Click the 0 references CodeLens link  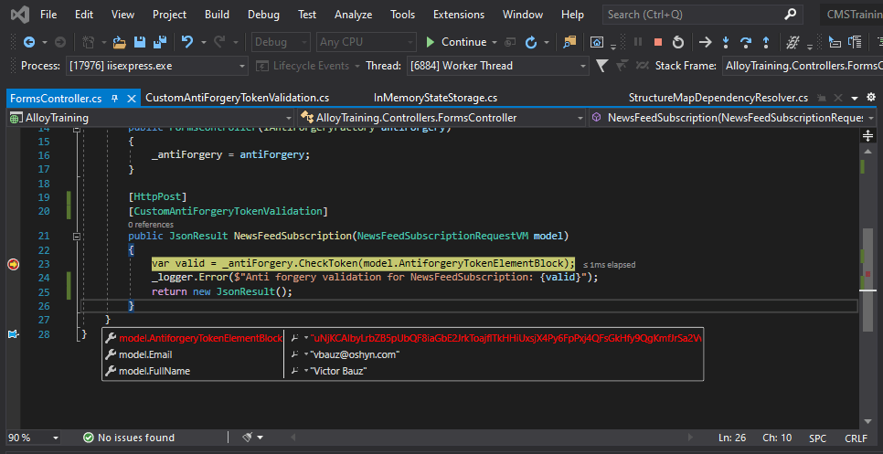click(150, 225)
